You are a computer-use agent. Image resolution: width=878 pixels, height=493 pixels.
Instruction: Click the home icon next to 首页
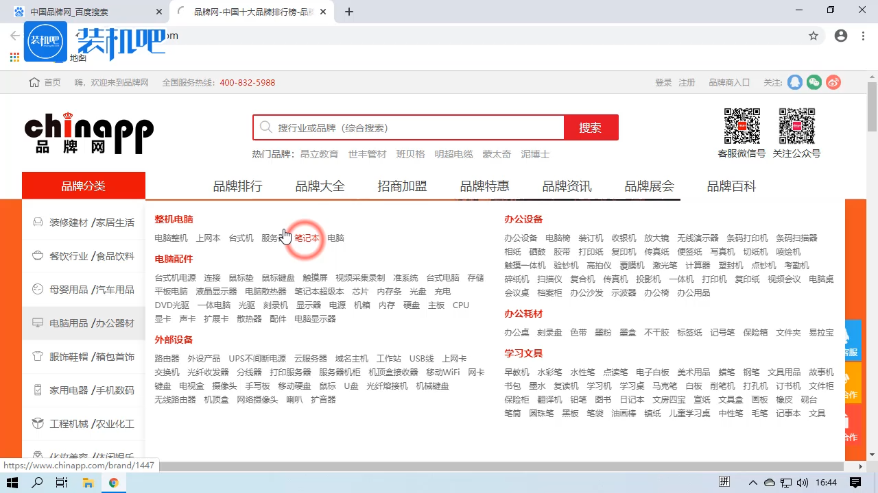click(33, 82)
